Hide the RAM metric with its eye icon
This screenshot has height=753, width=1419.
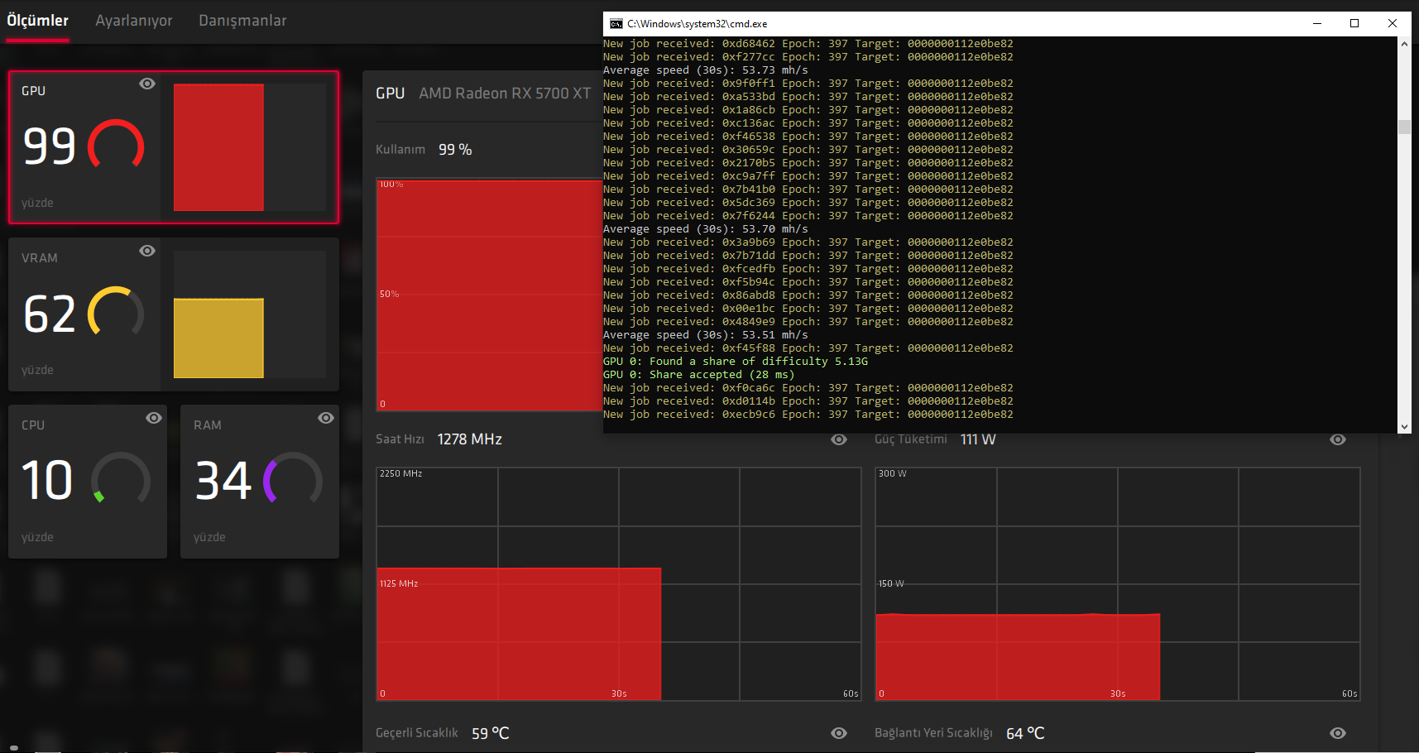click(x=326, y=418)
